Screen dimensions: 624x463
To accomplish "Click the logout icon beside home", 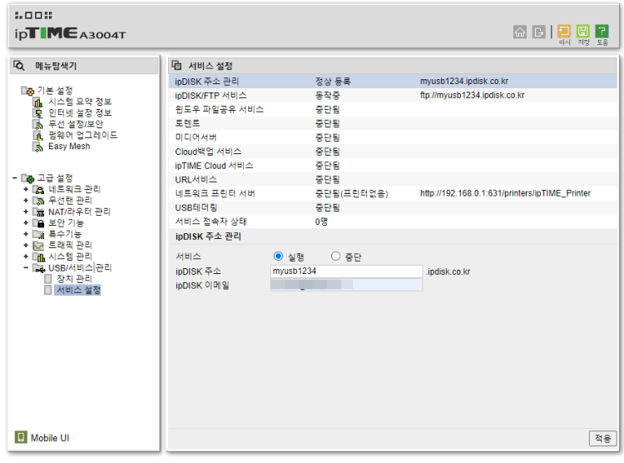I will [x=539, y=32].
